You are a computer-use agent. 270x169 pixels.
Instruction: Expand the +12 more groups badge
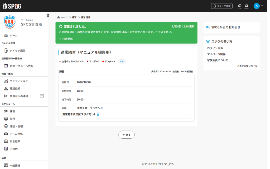pos(122,61)
